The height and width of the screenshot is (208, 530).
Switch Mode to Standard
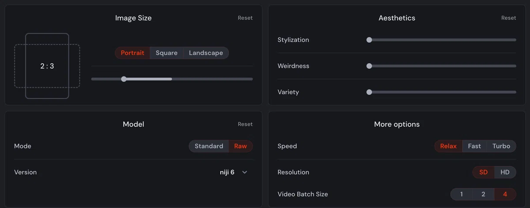(209, 146)
